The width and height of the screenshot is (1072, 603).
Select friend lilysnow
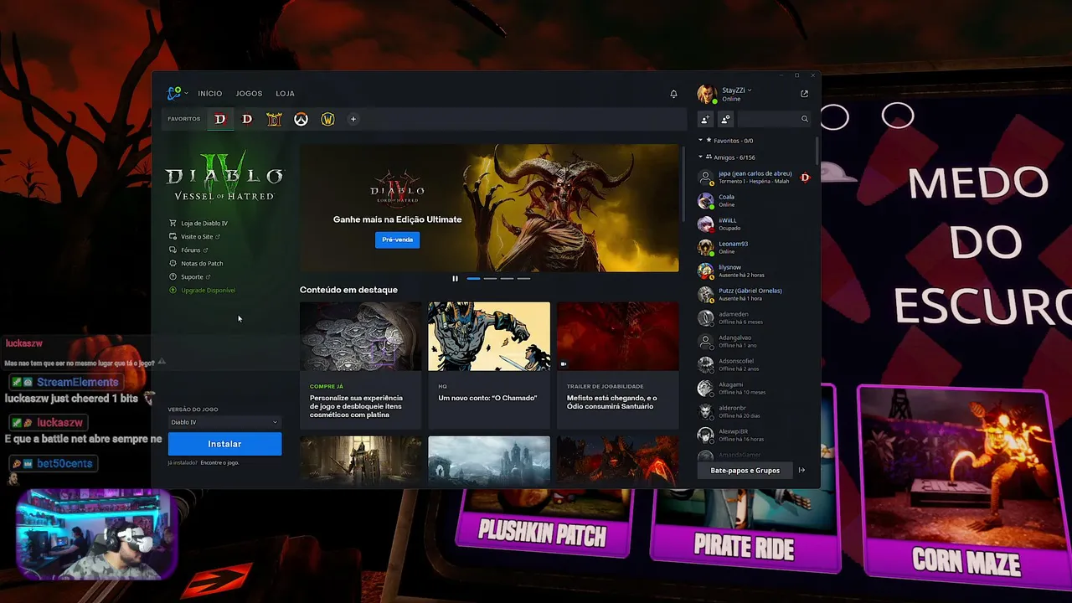pyautogui.click(x=755, y=271)
